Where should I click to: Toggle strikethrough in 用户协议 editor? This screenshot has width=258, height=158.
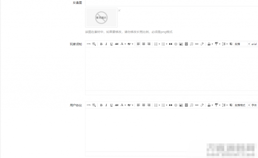[117, 105]
